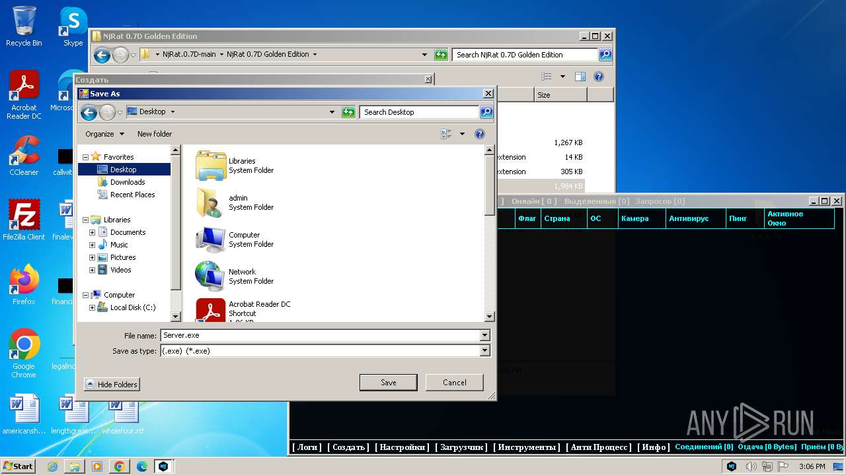This screenshot has width=846, height=475.
Task: Open Recycle Bin desktop icon
Action: pos(24,26)
